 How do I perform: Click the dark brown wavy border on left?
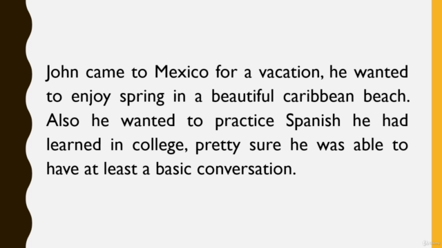[x=14, y=124]
